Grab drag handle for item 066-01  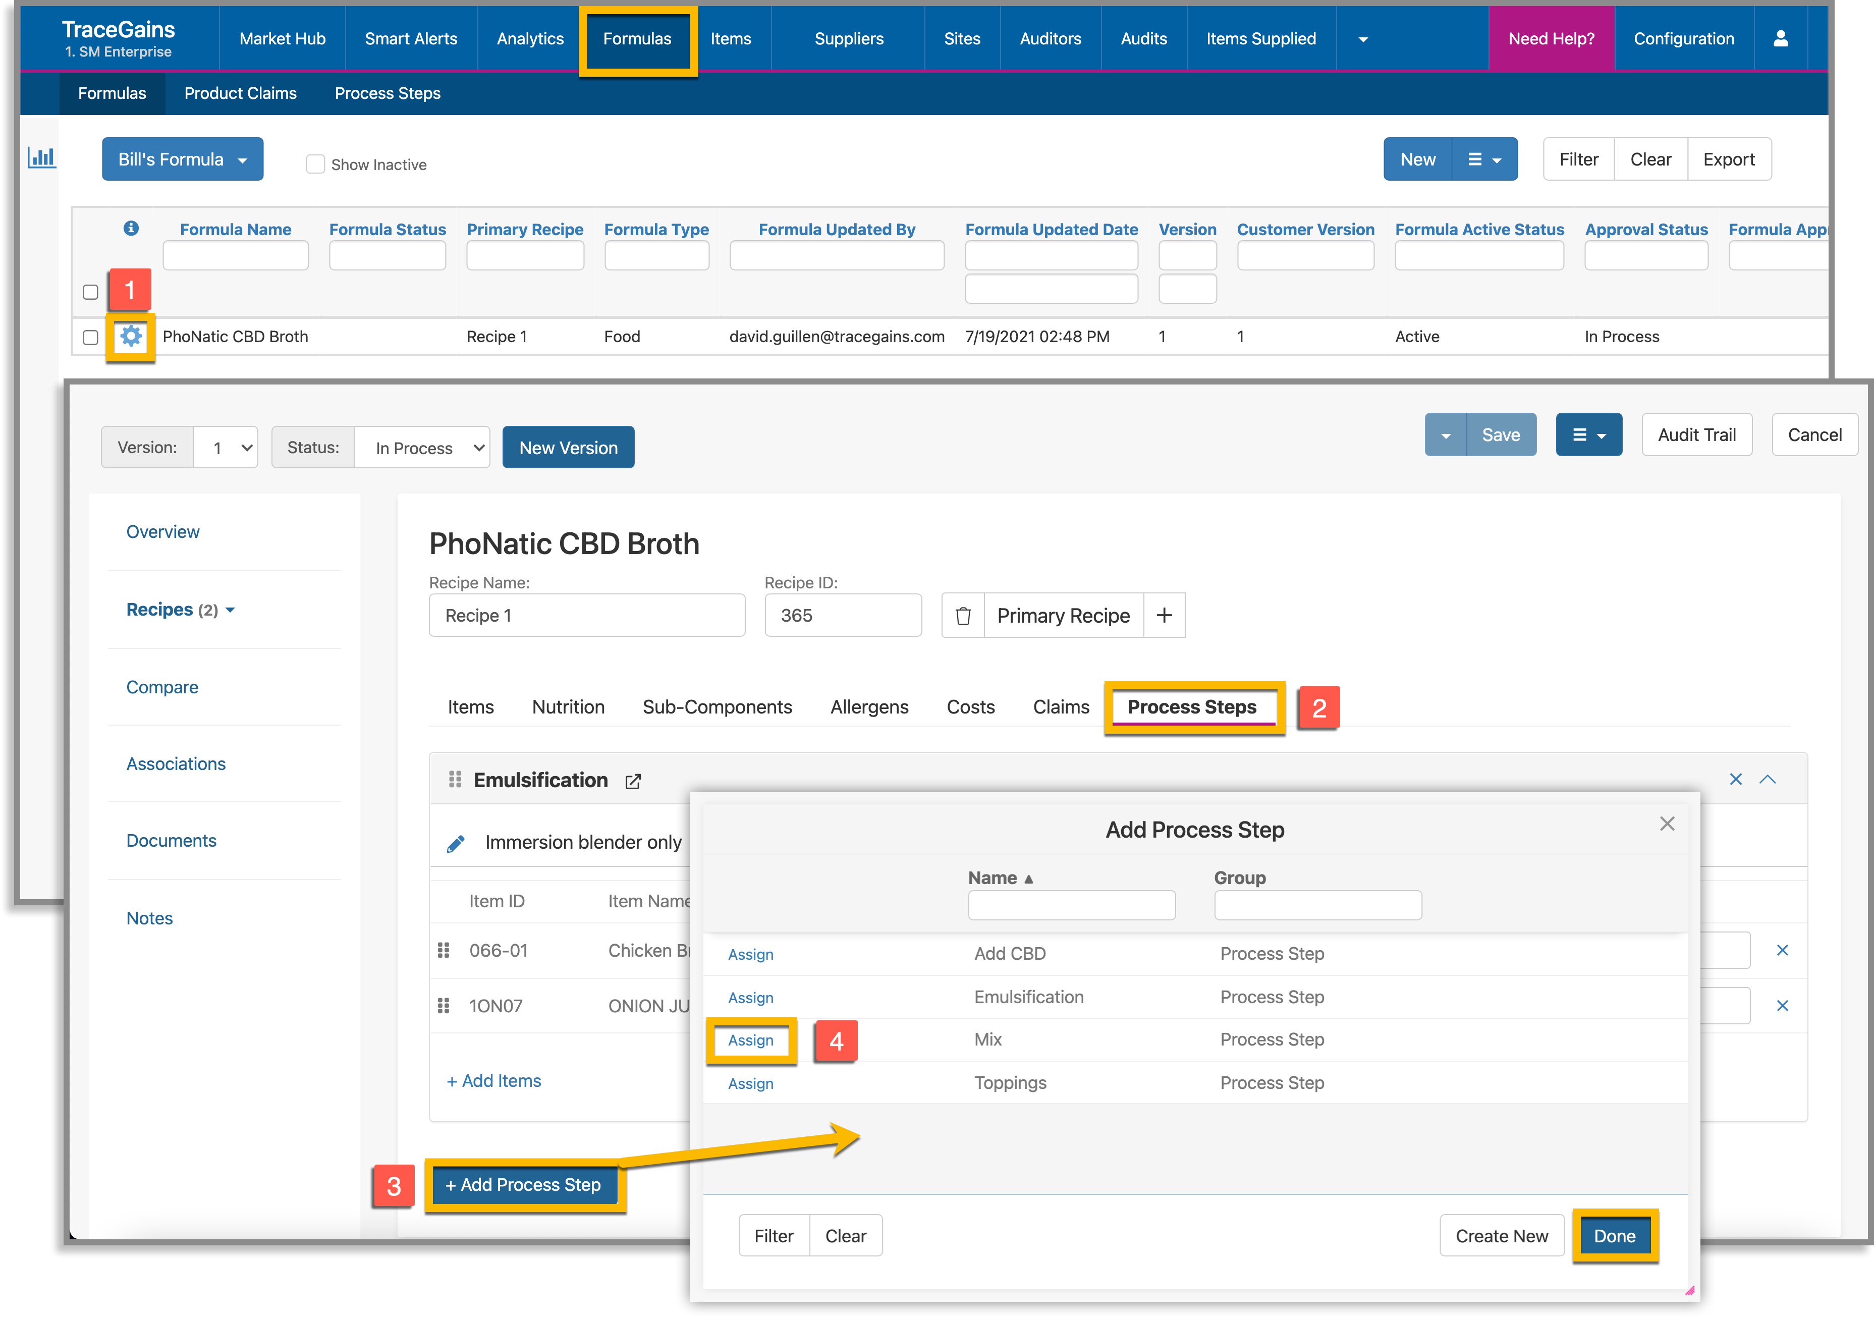(443, 950)
